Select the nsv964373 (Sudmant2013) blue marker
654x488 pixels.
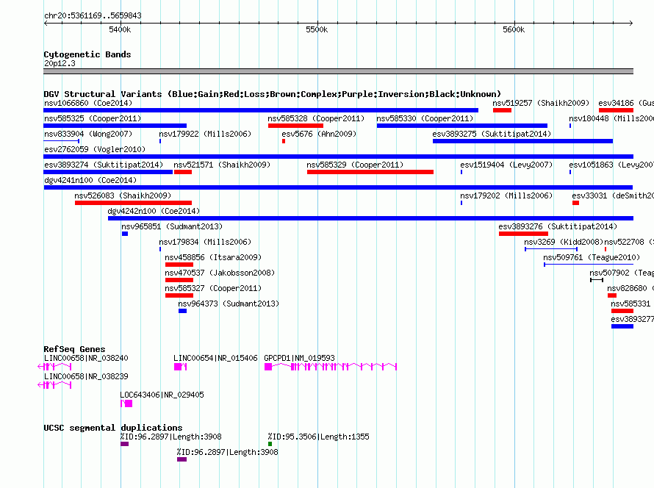(183, 311)
